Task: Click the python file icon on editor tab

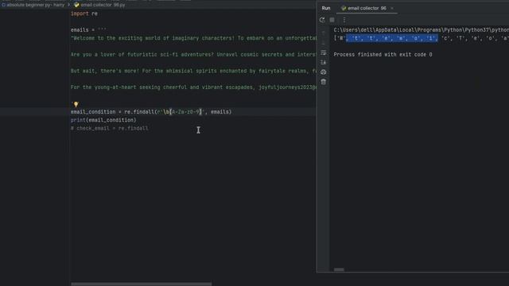Action: click(x=76, y=5)
